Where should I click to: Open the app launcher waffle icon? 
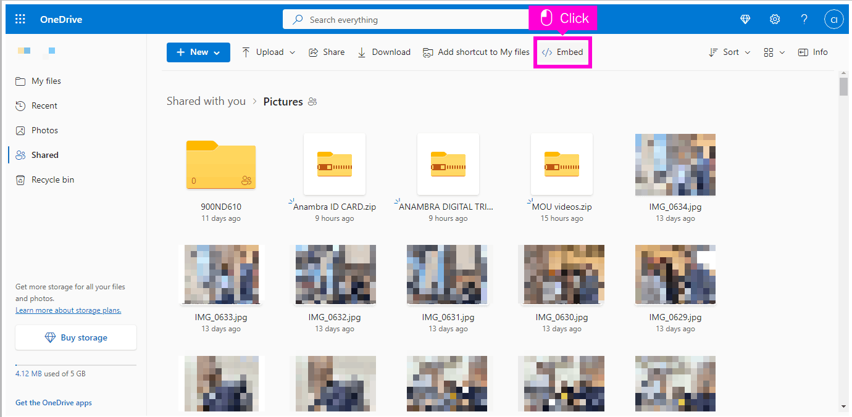(20, 19)
